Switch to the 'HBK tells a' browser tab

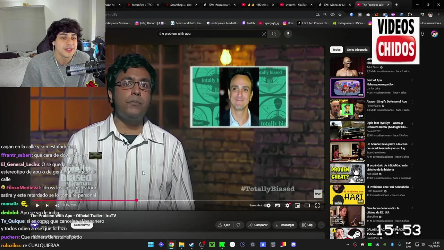tap(258, 5)
